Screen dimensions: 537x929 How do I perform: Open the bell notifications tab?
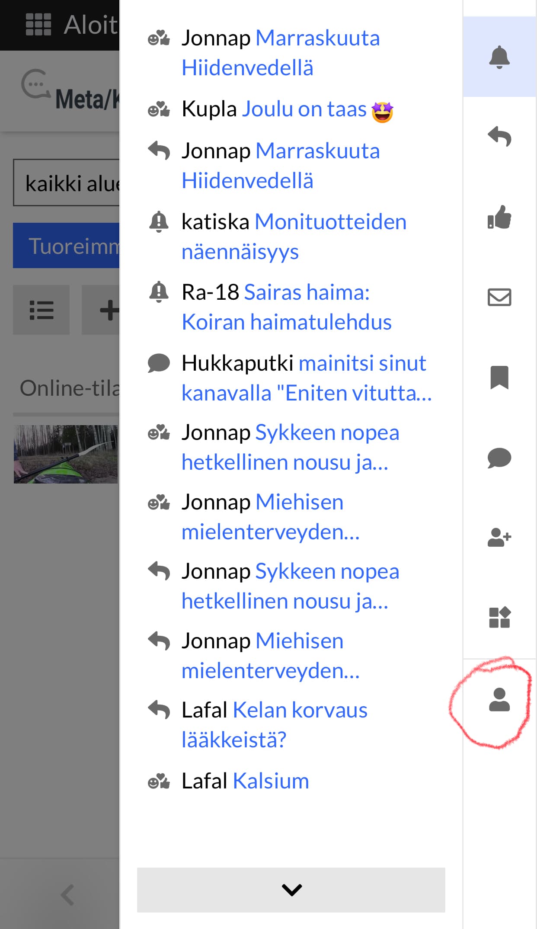[499, 57]
